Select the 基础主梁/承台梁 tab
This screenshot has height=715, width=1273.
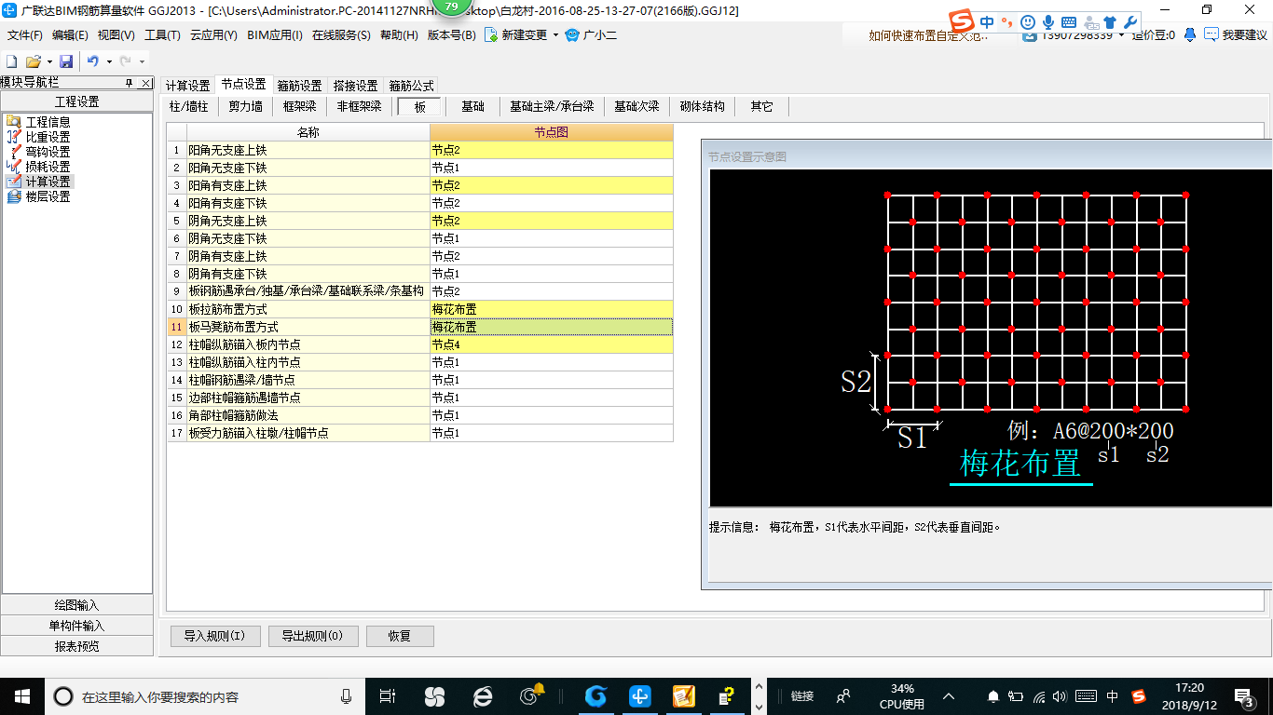tap(552, 106)
